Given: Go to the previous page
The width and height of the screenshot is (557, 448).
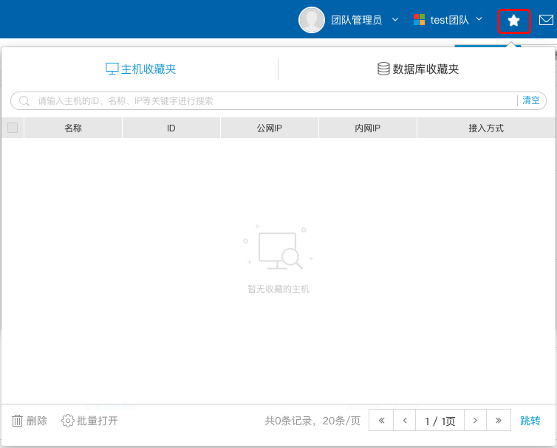Looking at the screenshot, I should pos(404,421).
